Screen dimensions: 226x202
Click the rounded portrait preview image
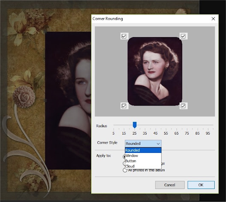click(155, 71)
